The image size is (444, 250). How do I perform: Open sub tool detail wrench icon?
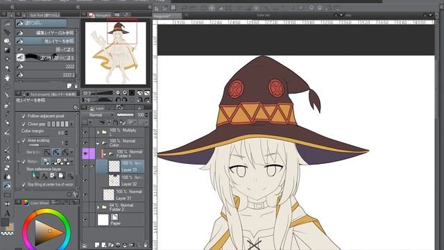click(76, 194)
